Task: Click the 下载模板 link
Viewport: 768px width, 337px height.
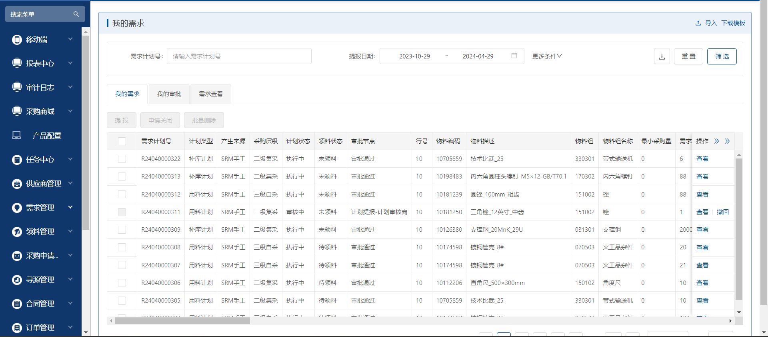Action: click(x=733, y=23)
